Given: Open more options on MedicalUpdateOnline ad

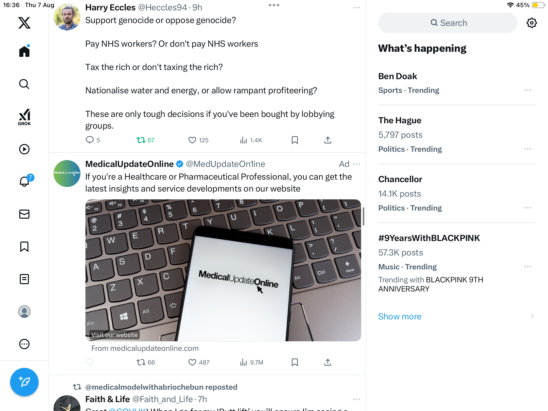Looking at the screenshot, I should coord(357,164).
